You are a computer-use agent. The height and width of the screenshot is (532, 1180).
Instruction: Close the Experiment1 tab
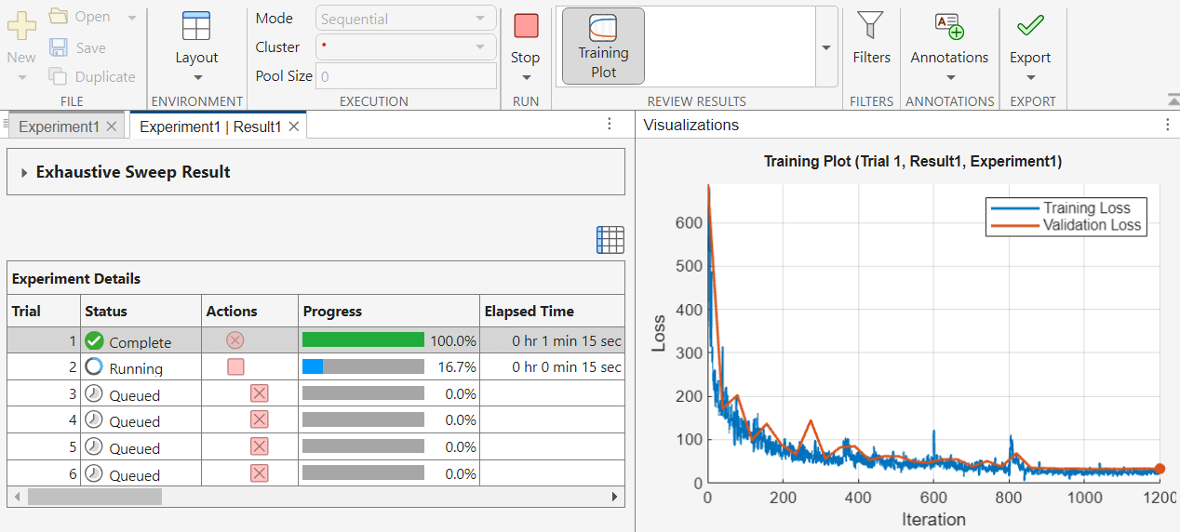pyautogui.click(x=112, y=126)
